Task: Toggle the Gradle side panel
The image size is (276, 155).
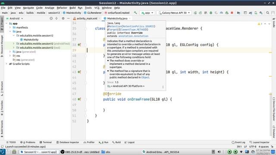Action: tap(274, 23)
